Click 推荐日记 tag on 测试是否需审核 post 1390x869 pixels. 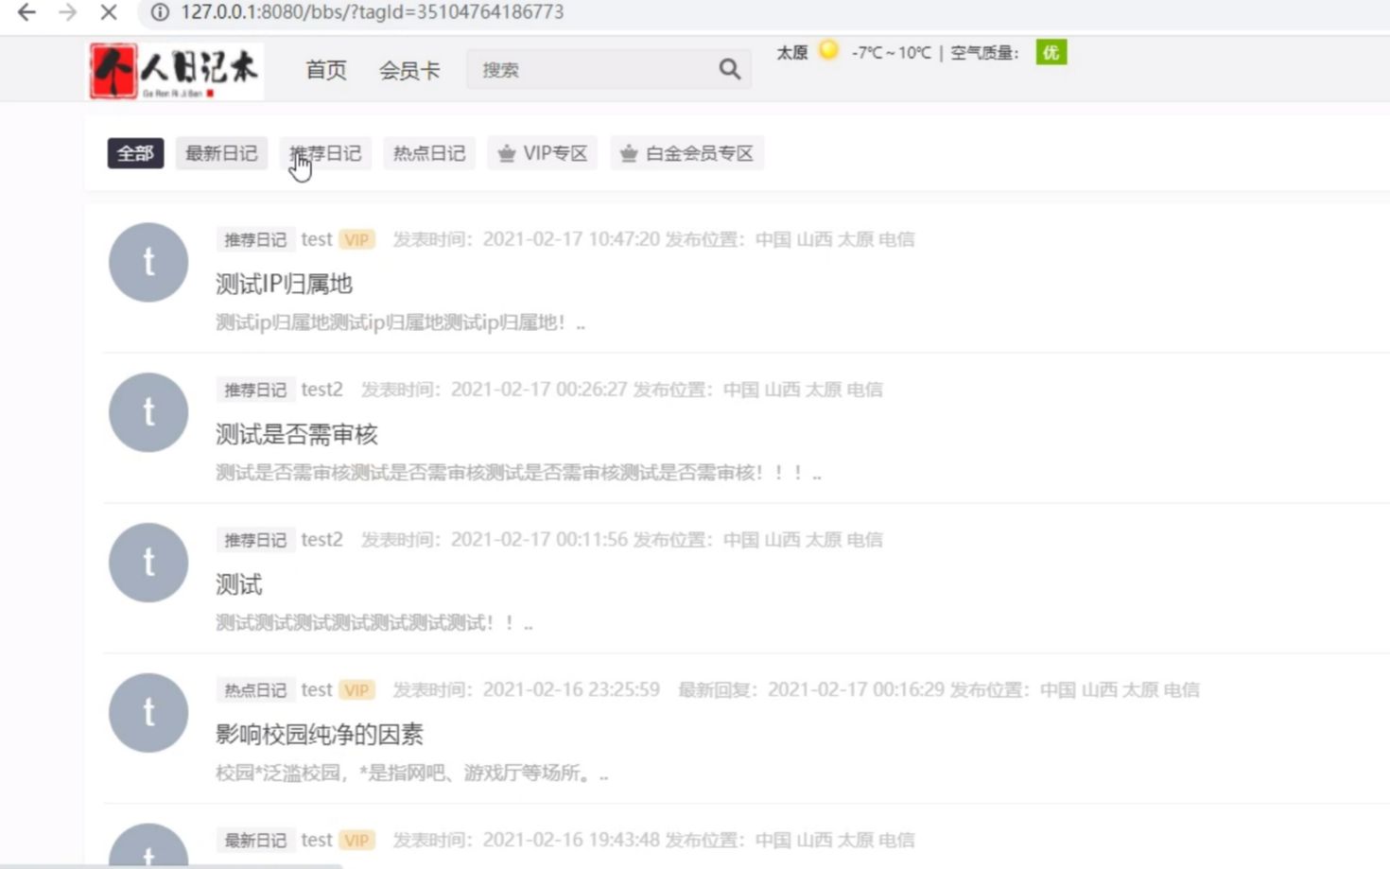click(255, 390)
